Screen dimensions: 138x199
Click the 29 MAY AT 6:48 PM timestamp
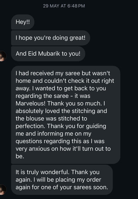(x=64, y=6)
